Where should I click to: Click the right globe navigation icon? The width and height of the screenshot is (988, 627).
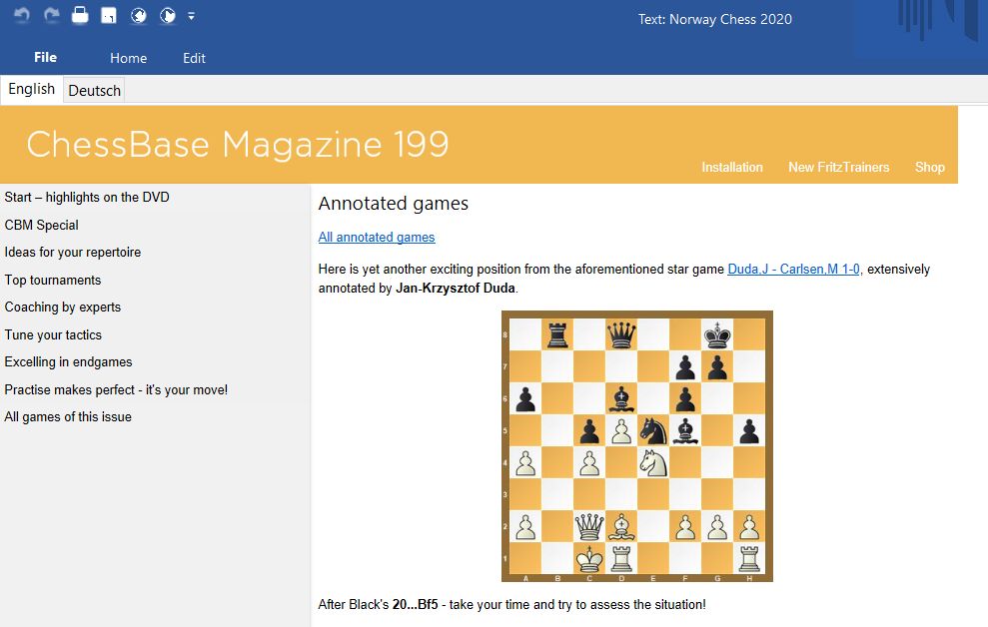[x=167, y=15]
